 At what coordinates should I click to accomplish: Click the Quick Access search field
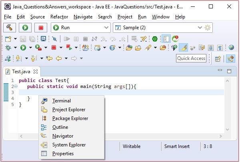(x=191, y=58)
